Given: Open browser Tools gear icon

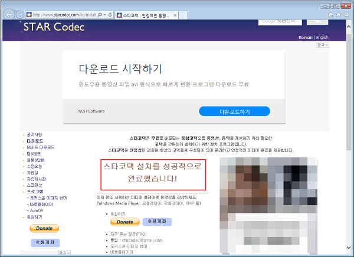Looking at the screenshot, I should (x=346, y=14).
